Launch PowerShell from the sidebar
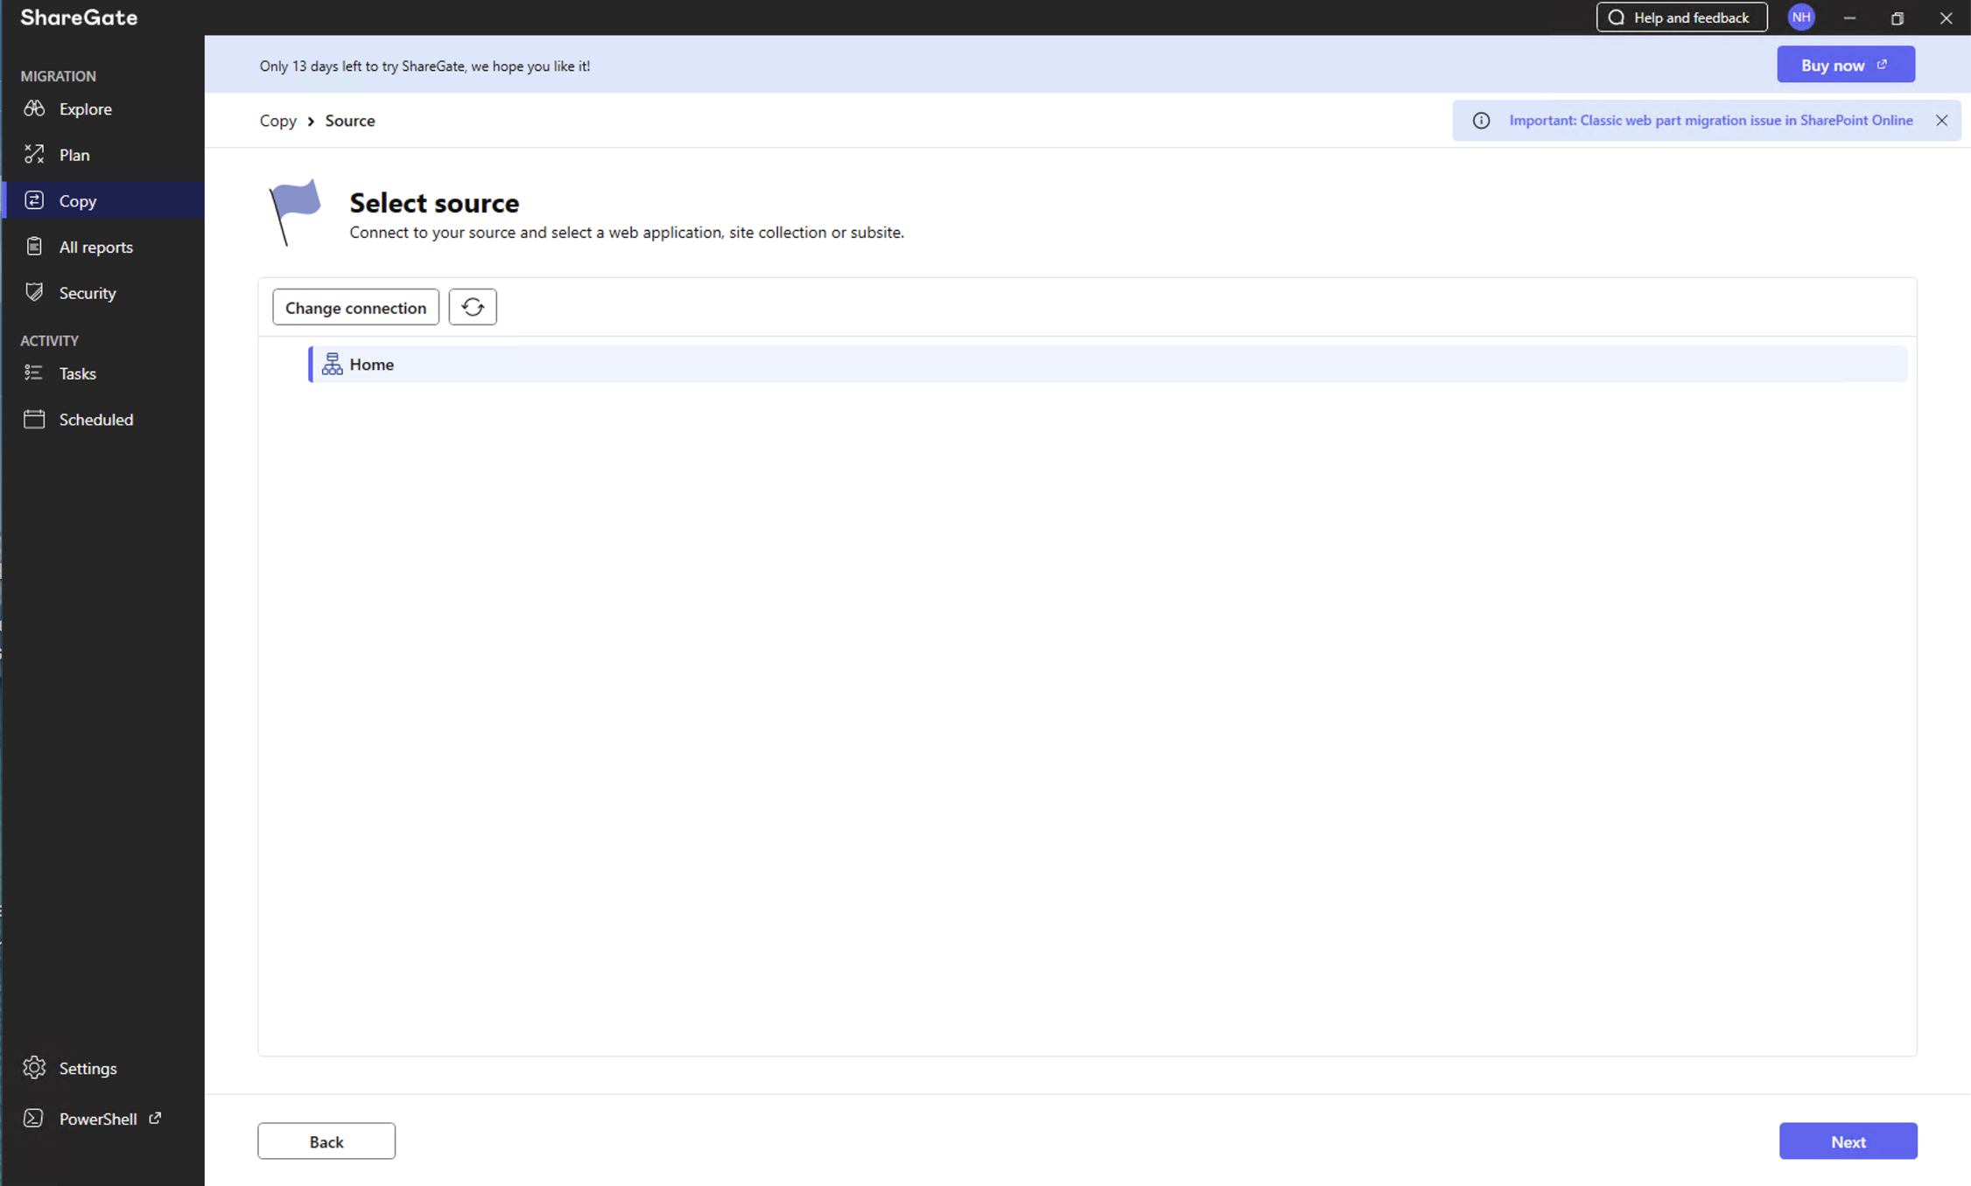Viewport: 1971px width, 1186px height. point(103,1119)
